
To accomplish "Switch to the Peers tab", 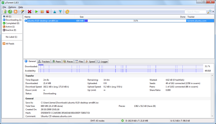I will tap(56, 61).
